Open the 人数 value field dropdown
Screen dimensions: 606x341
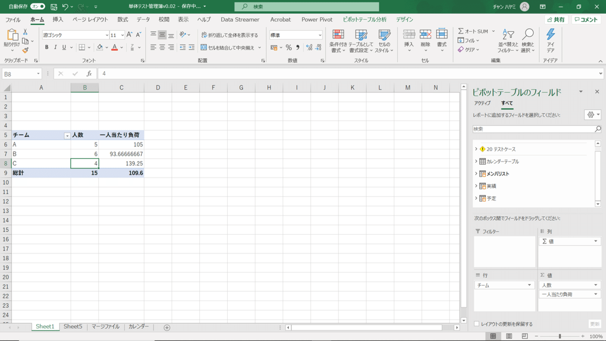pos(596,285)
